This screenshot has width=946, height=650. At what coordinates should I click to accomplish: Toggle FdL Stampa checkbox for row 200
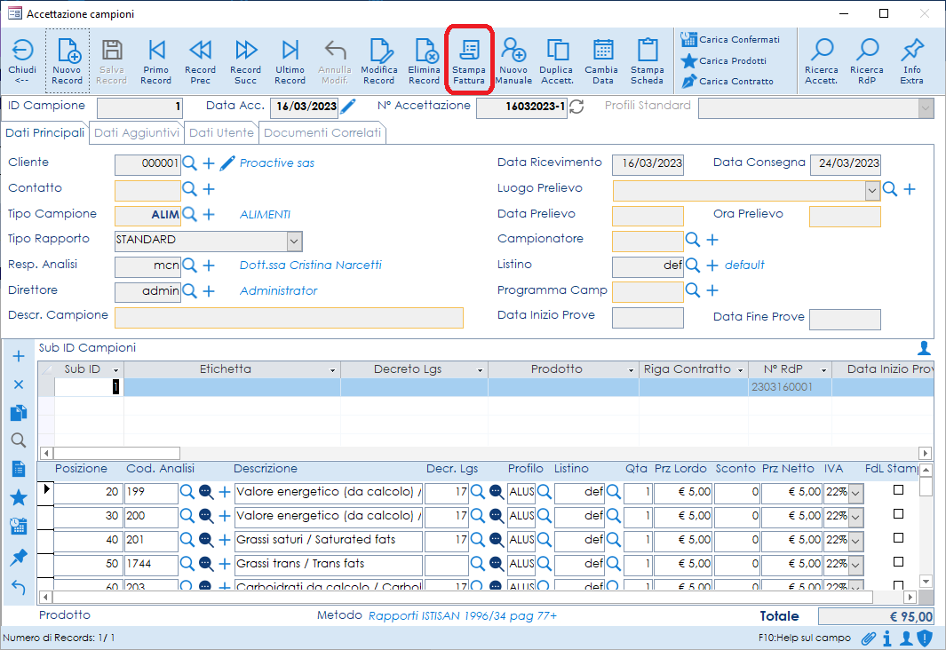[898, 514]
